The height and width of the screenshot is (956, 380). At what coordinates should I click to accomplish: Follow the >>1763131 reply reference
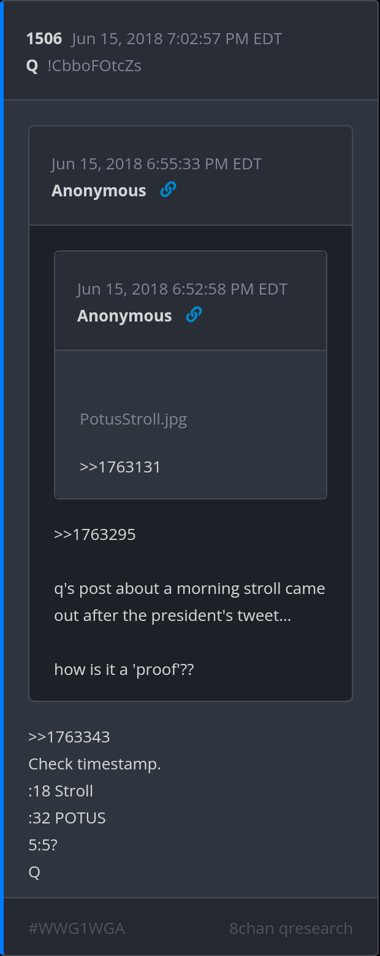[x=120, y=467]
